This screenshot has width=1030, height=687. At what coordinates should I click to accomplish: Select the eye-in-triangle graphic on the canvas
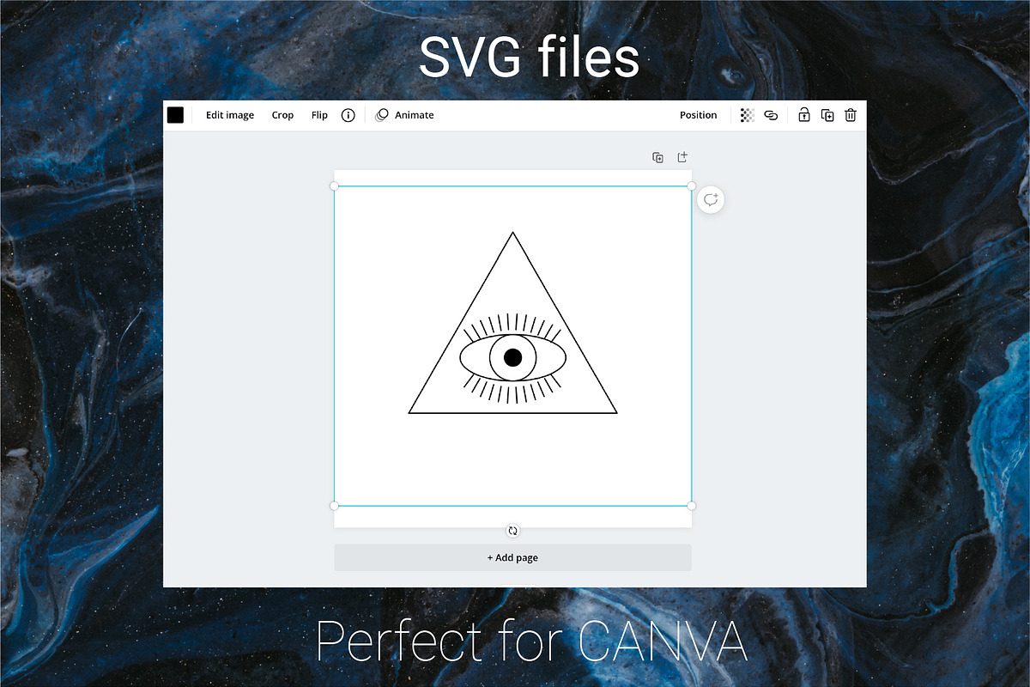512,323
